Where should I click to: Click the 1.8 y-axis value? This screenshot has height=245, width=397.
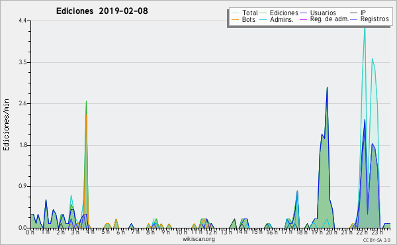[x=22, y=145]
